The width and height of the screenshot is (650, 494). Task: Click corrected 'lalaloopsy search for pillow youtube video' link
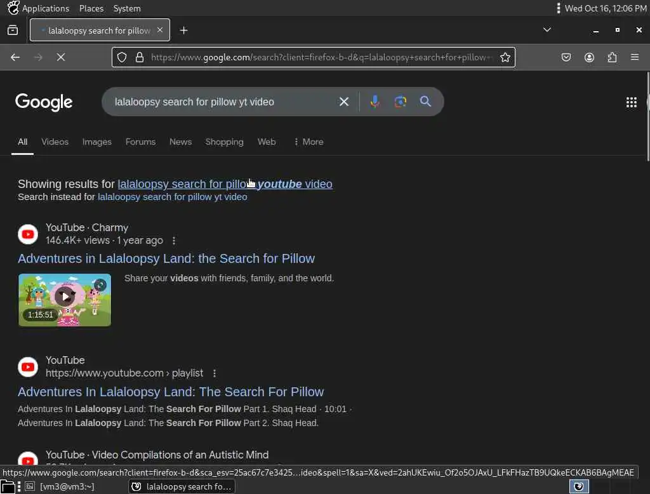pos(225,184)
